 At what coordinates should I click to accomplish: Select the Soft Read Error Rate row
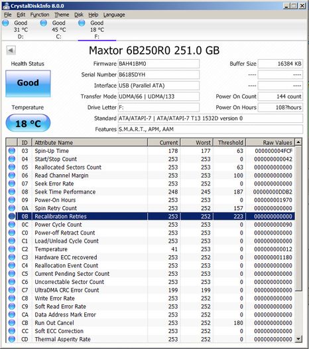coord(151,306)
